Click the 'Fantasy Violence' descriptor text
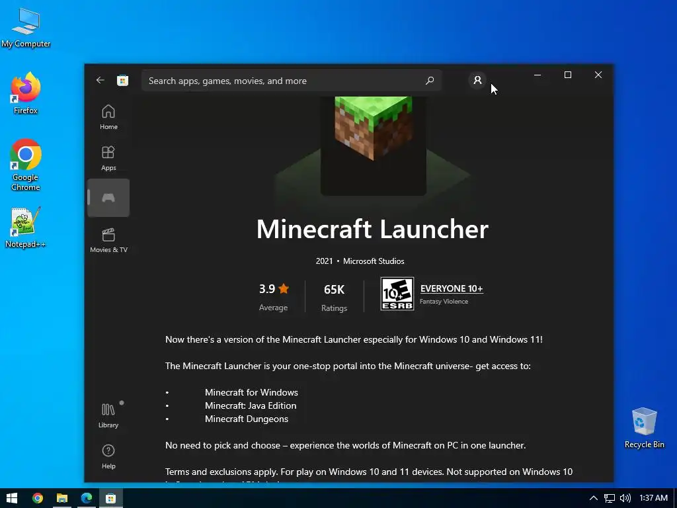The width and height of the screenshot is (677, 508). [444, 302]
